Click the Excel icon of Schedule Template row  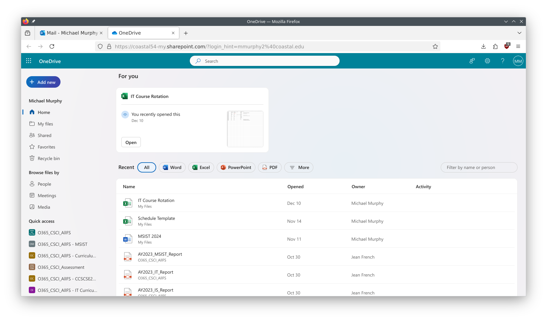tap(128, 221)
